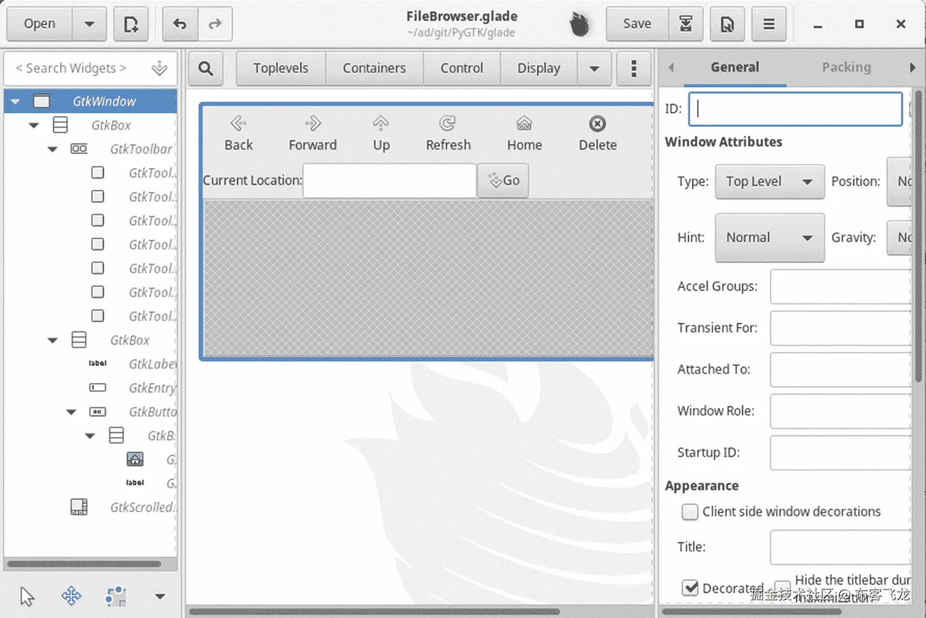Select the GtkLabel tree row

91,364
